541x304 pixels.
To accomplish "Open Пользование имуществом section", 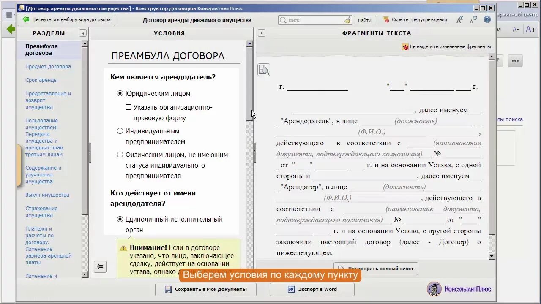I will tap(44, 138).
